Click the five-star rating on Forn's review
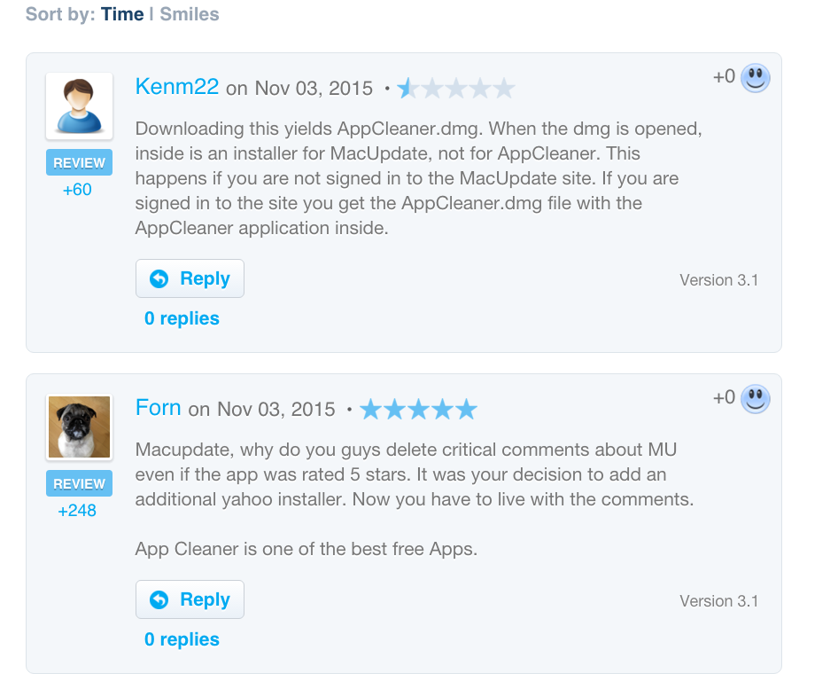 pos(418,410)
